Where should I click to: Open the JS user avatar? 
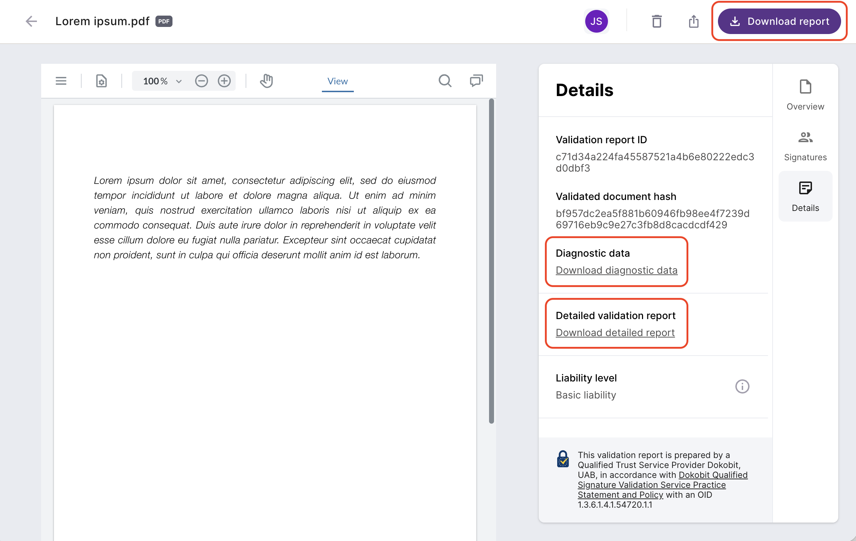click(596, 21)
